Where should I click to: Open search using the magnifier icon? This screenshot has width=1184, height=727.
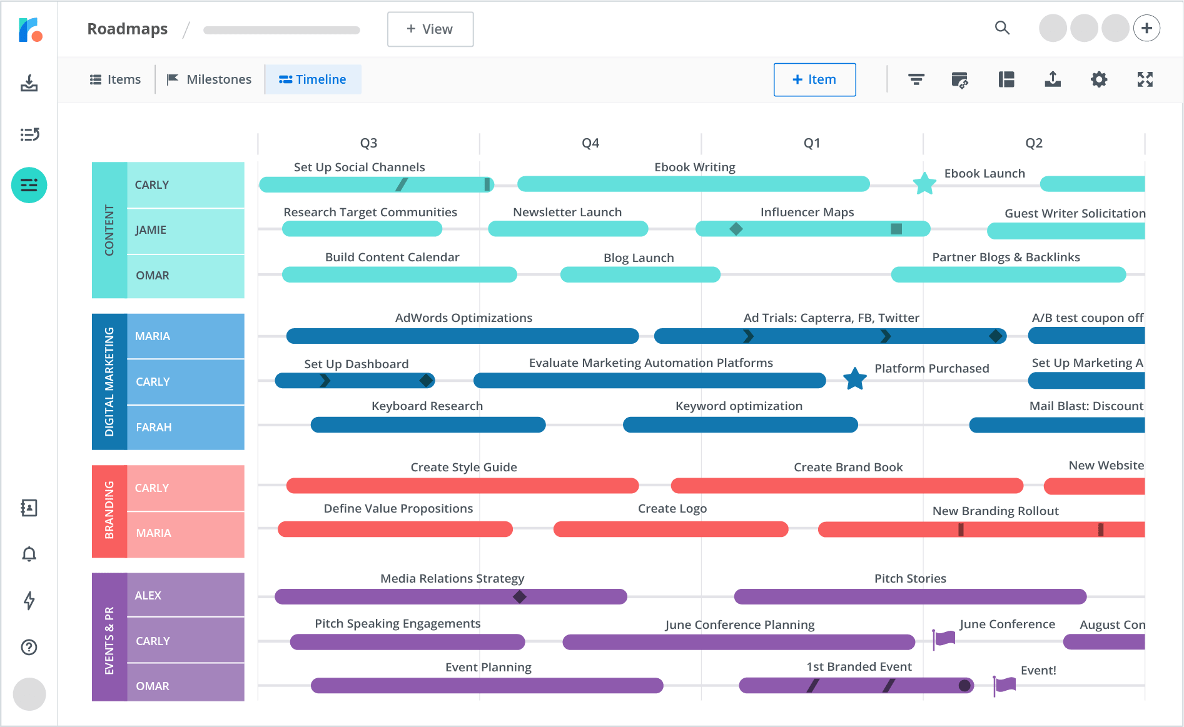pyautogui.click(x=1002, y=28)
